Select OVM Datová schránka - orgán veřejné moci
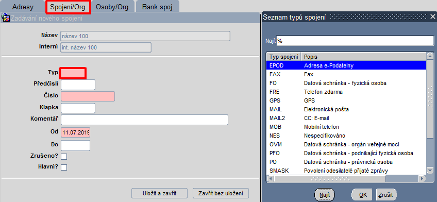 click(347, 144)
